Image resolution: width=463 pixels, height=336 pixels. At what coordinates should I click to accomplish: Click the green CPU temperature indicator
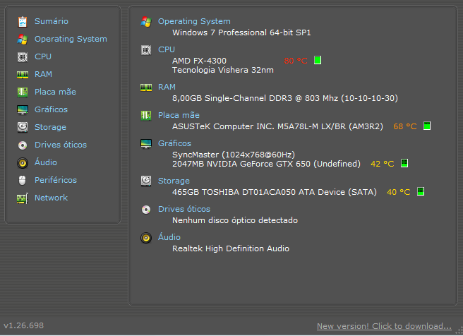pos(318,60)
